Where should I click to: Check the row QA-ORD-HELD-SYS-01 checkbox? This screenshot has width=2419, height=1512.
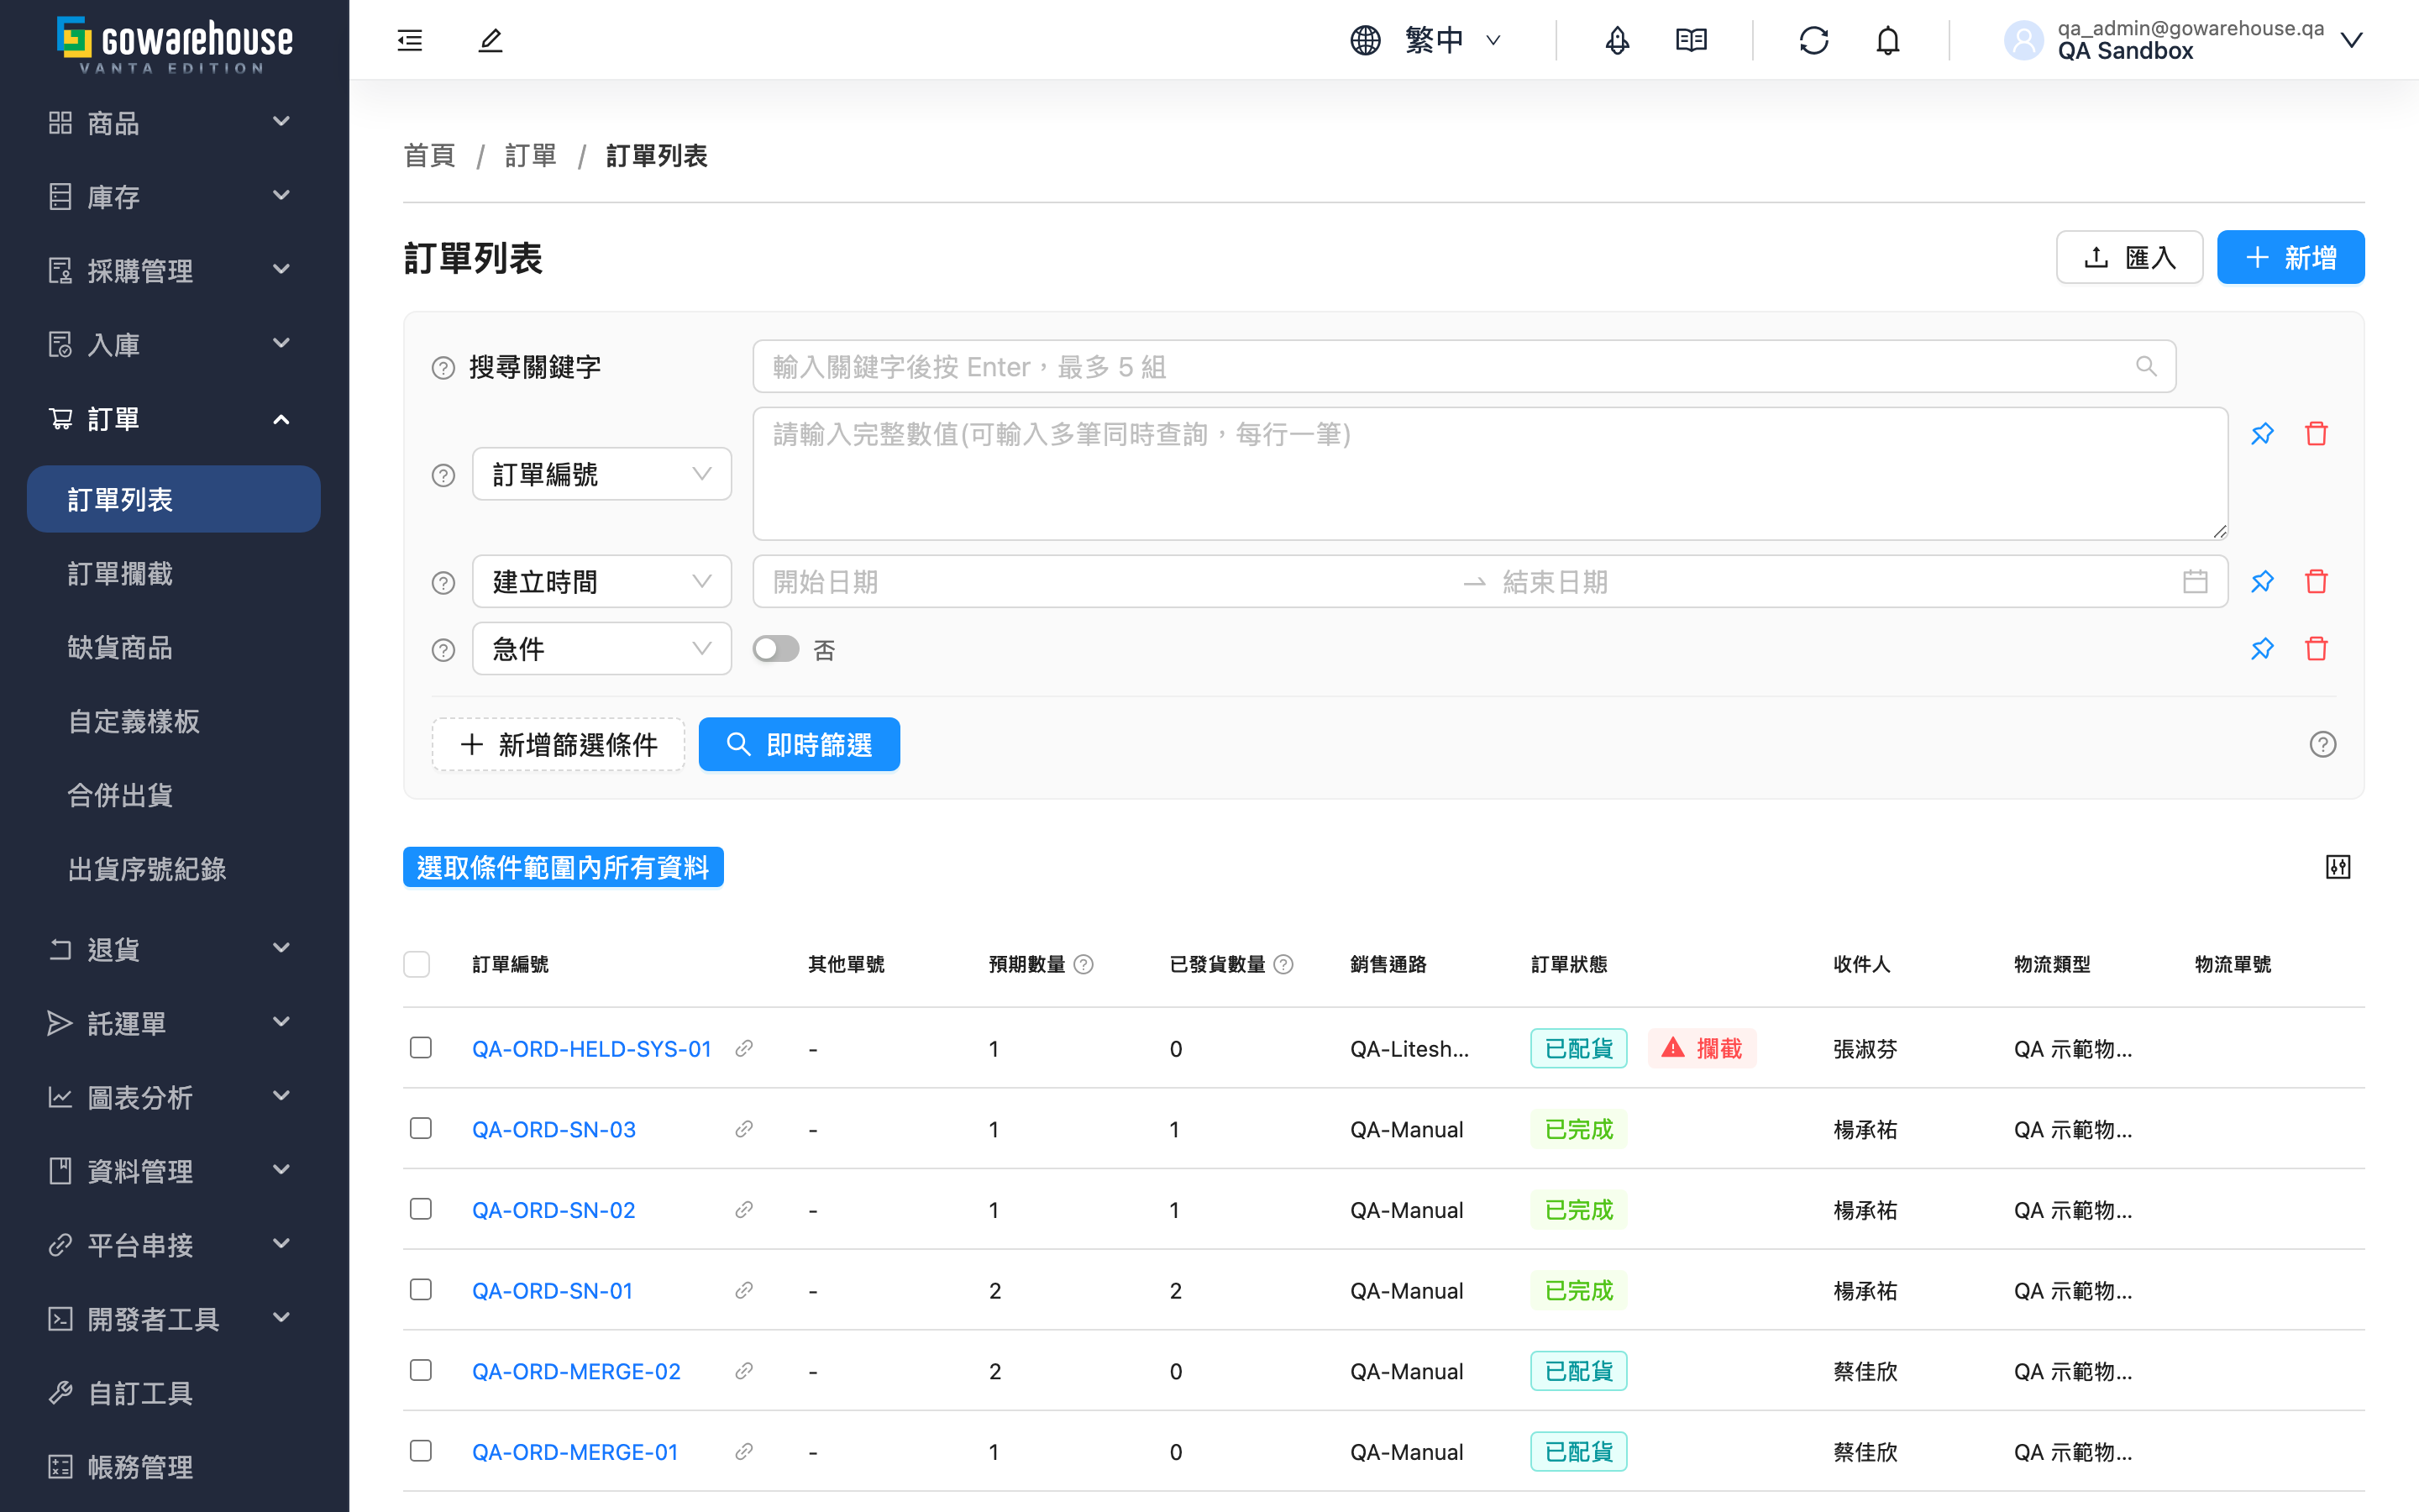pos(421,1047)
